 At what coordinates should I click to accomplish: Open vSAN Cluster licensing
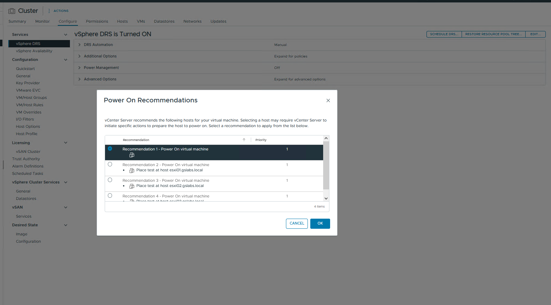coord(28,151)
